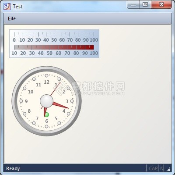Click the red gradient bar at 50
The image size is (175, 175).
point(49,47)
